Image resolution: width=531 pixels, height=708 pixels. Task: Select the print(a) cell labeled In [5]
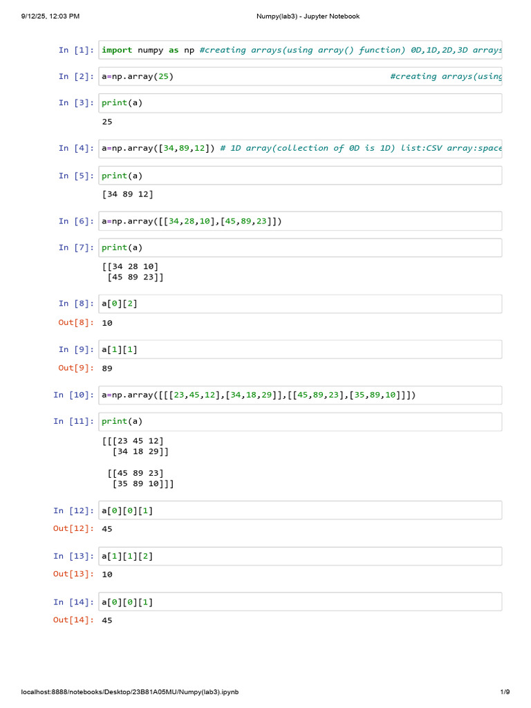pyautogui.click(x=300, y=176)
